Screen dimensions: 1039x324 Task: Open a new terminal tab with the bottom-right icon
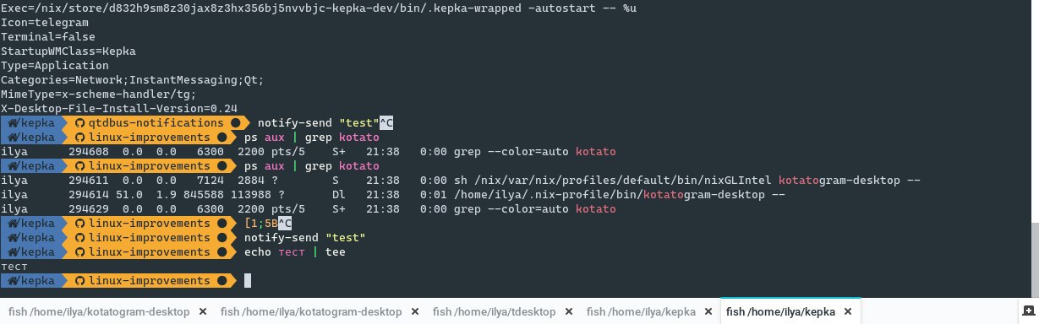pos(1029,311)
